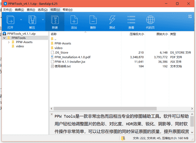Select PPW-Assets in the folder tree
This screenshot has height=143, width=196.
coord(24,42)
